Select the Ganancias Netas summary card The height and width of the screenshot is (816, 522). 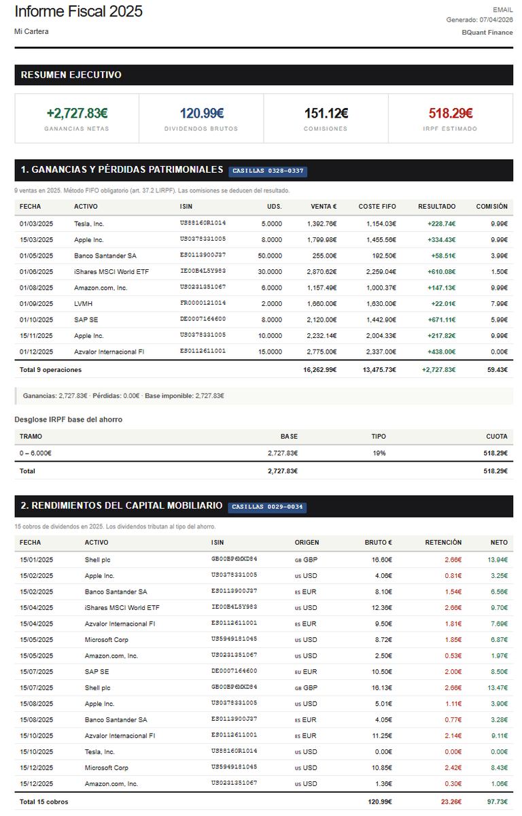tap(77, 118)
